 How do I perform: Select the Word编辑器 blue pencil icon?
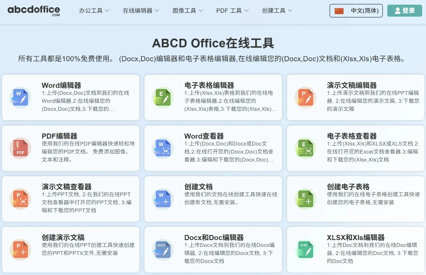[20, 97]
